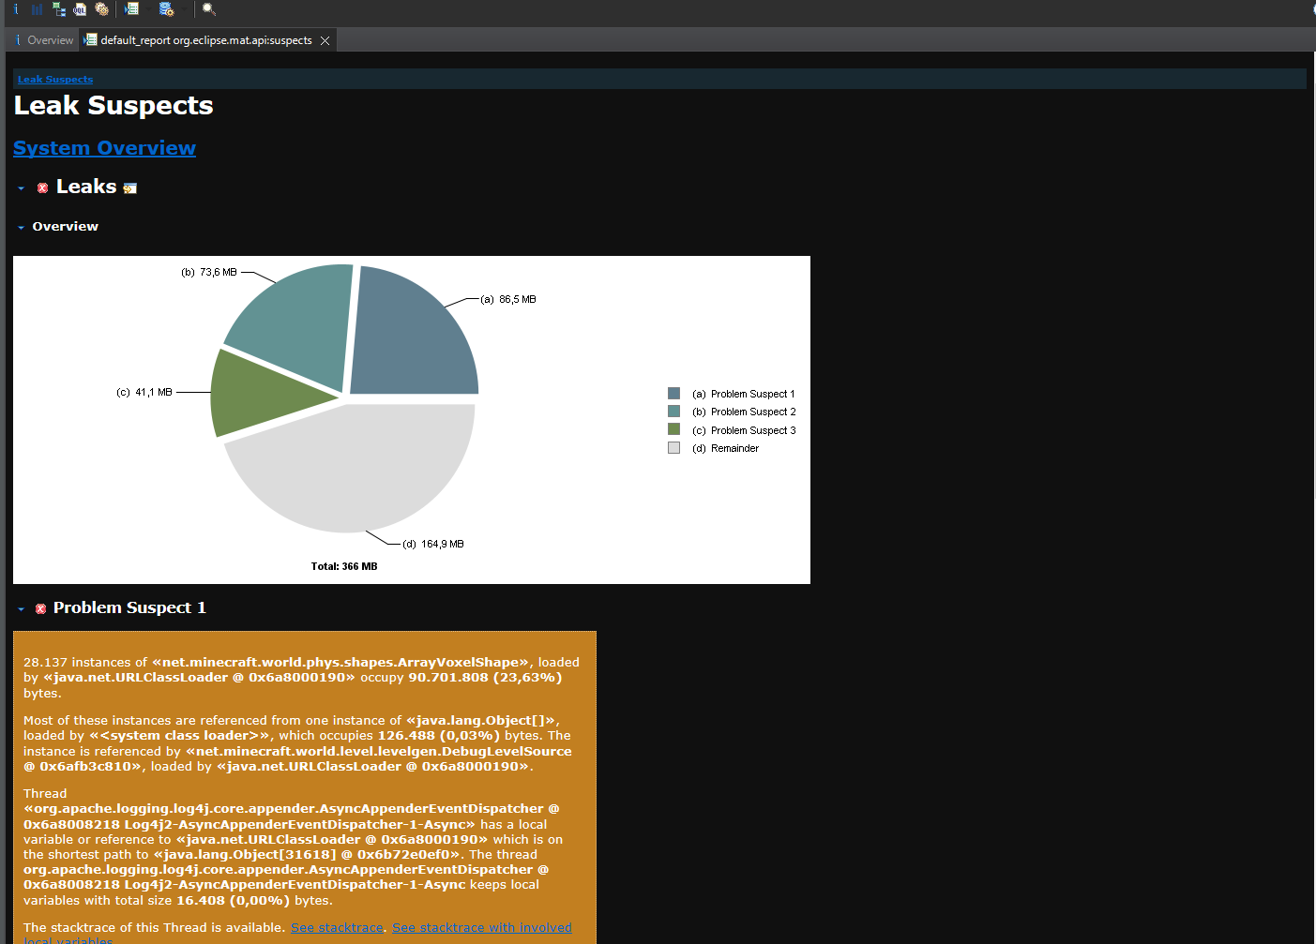Click the Problem Suspect 3 legend swatch
Viewport: 1316px width, 944px height.
(673, 429)
